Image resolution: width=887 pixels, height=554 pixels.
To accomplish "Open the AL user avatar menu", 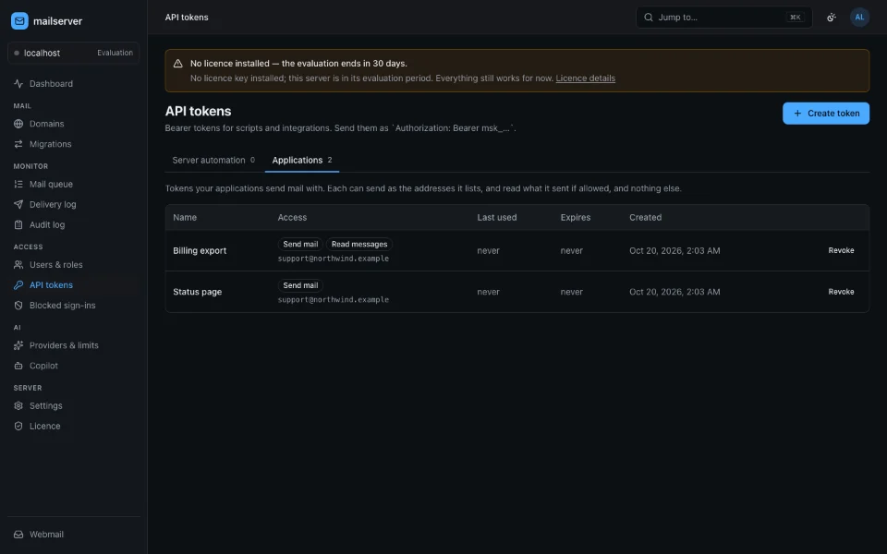I will click(859, 17).
